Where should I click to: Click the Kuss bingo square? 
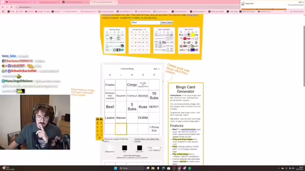point(143,107)
